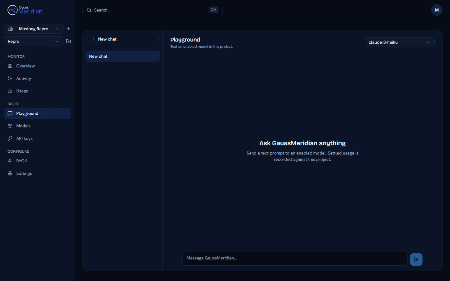Click the plus icon to add an organization
The width and height of the screenshot is (450, 281).
tap(68, 29)
